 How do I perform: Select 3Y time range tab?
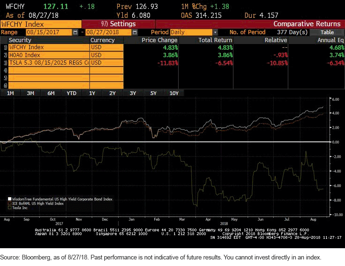133,93
